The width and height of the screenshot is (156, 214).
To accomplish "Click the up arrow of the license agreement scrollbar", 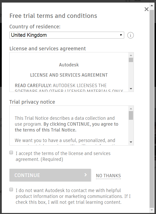I will pos(131,55).
